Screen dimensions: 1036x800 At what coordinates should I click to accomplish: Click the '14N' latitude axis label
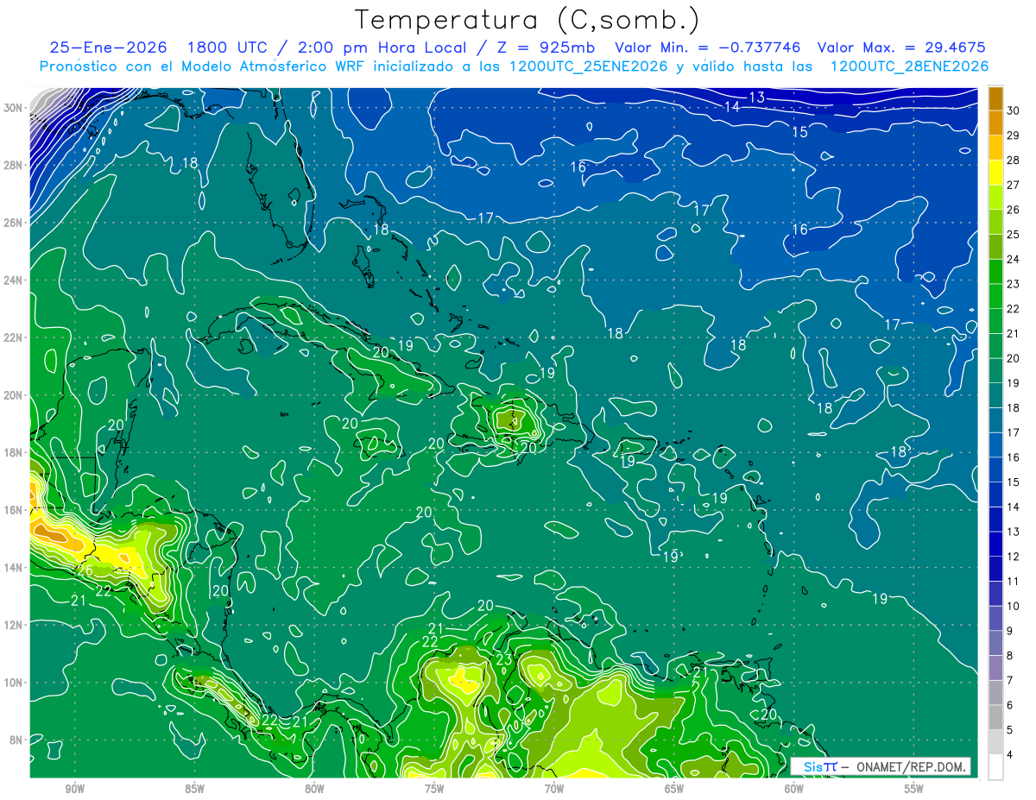click(15, 568)
